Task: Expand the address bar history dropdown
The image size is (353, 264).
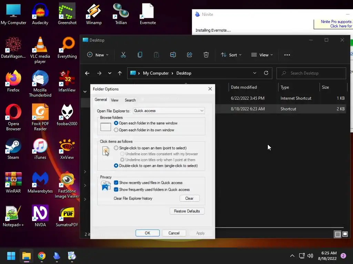Action: [x=255, y=73]
